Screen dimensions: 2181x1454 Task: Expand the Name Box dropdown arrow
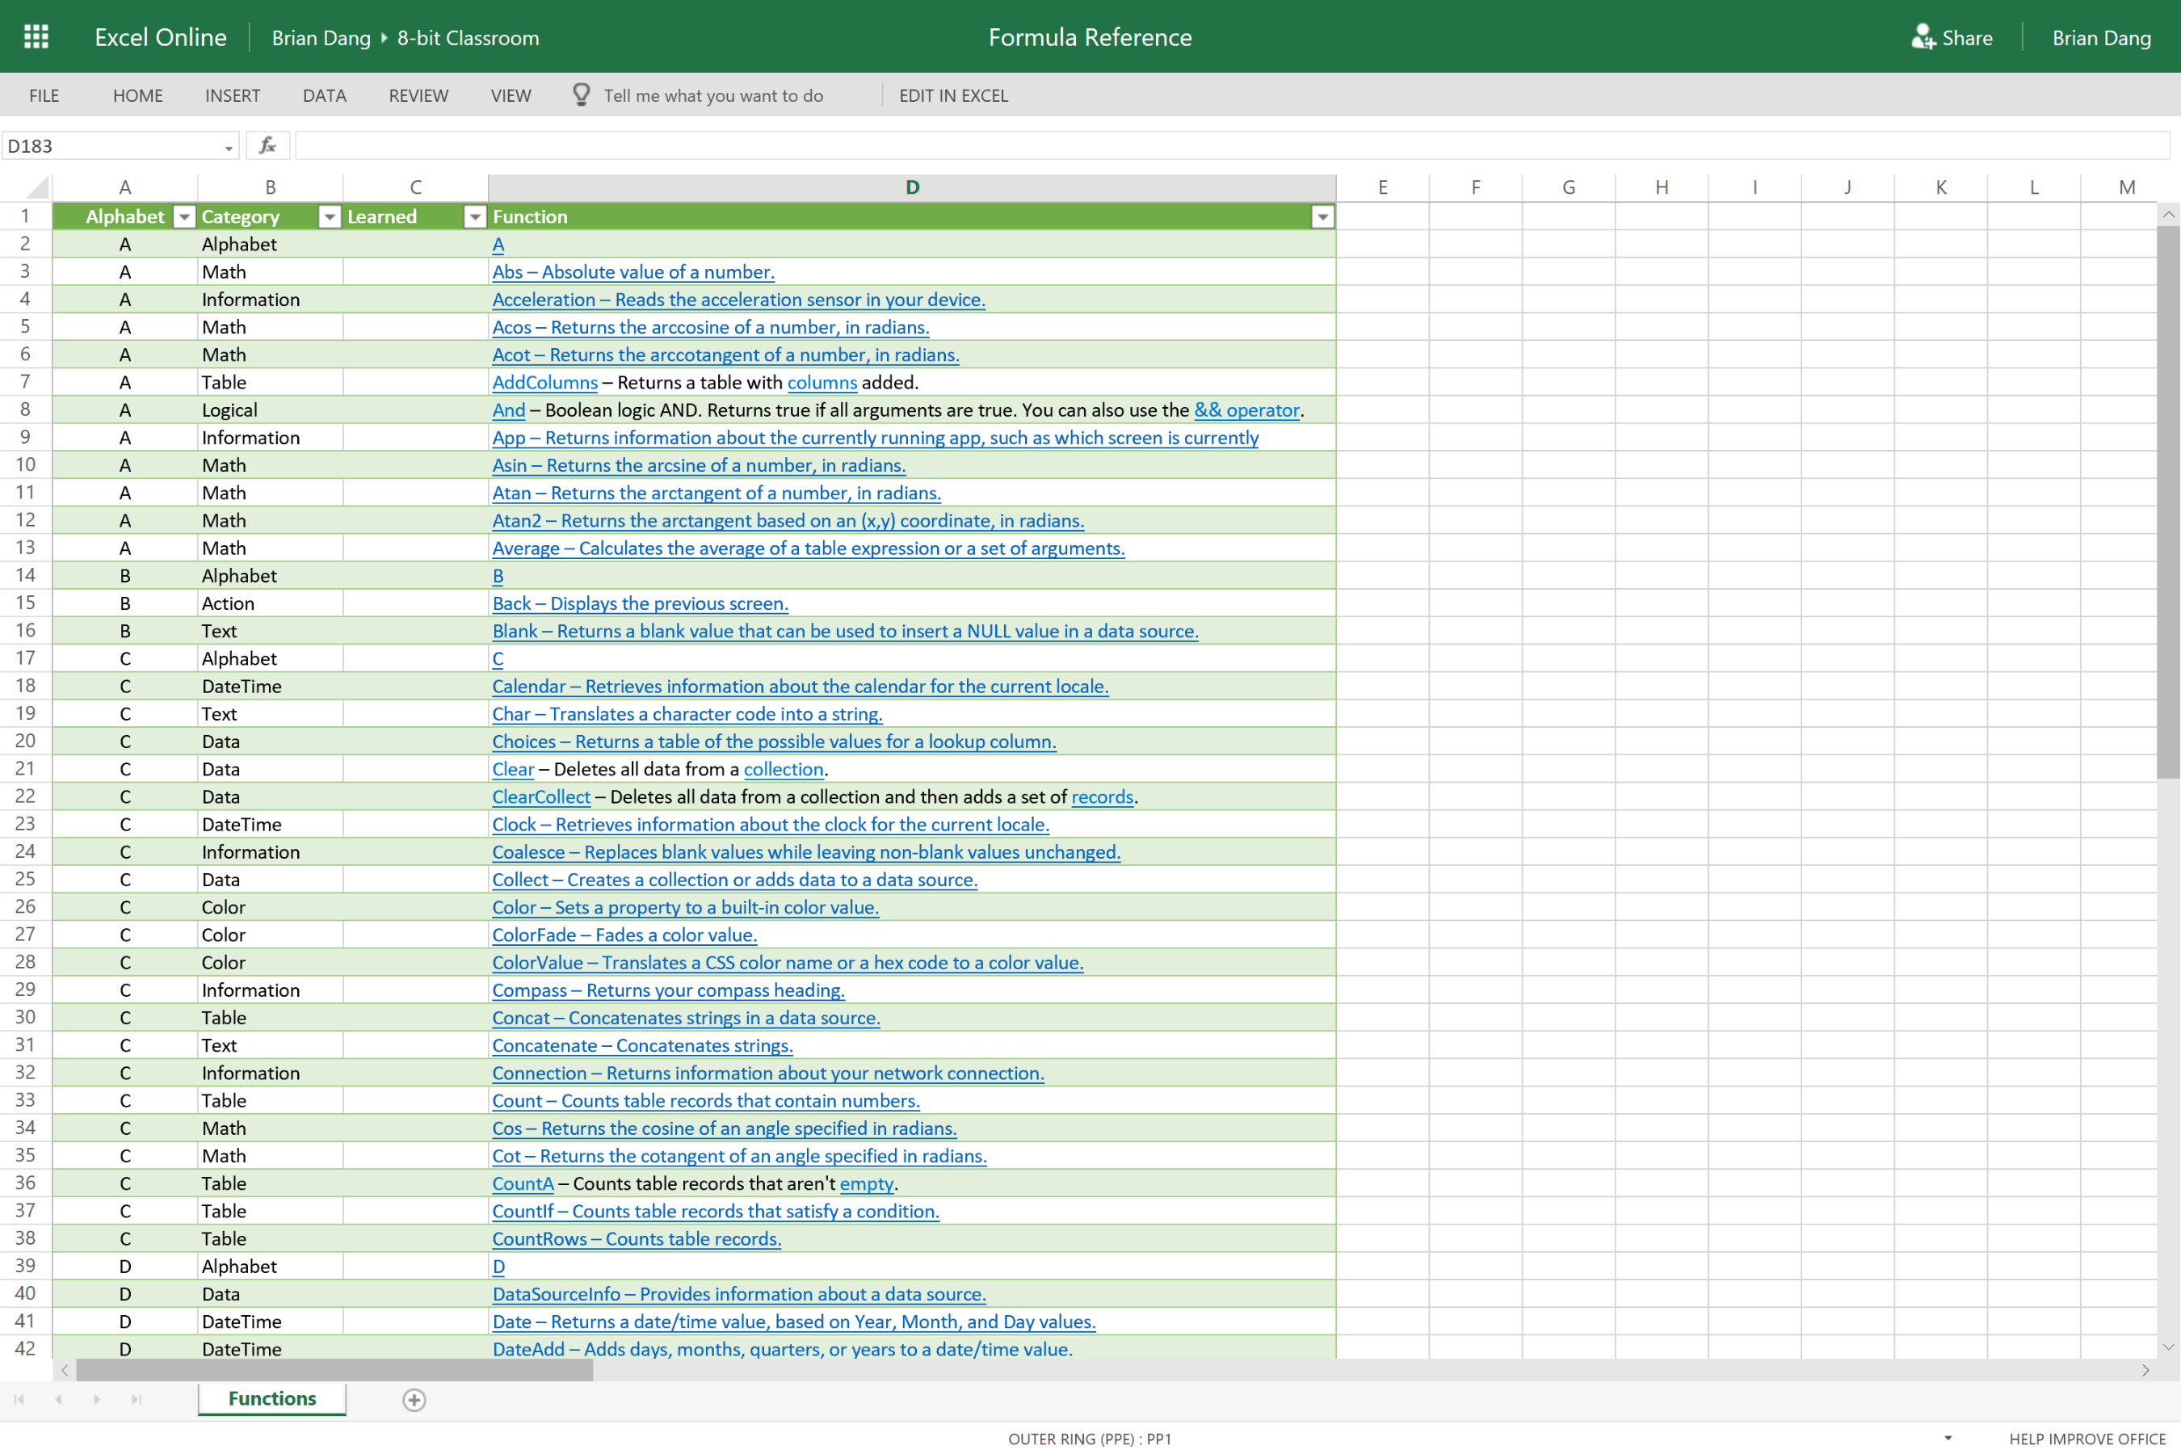(228, 148)
